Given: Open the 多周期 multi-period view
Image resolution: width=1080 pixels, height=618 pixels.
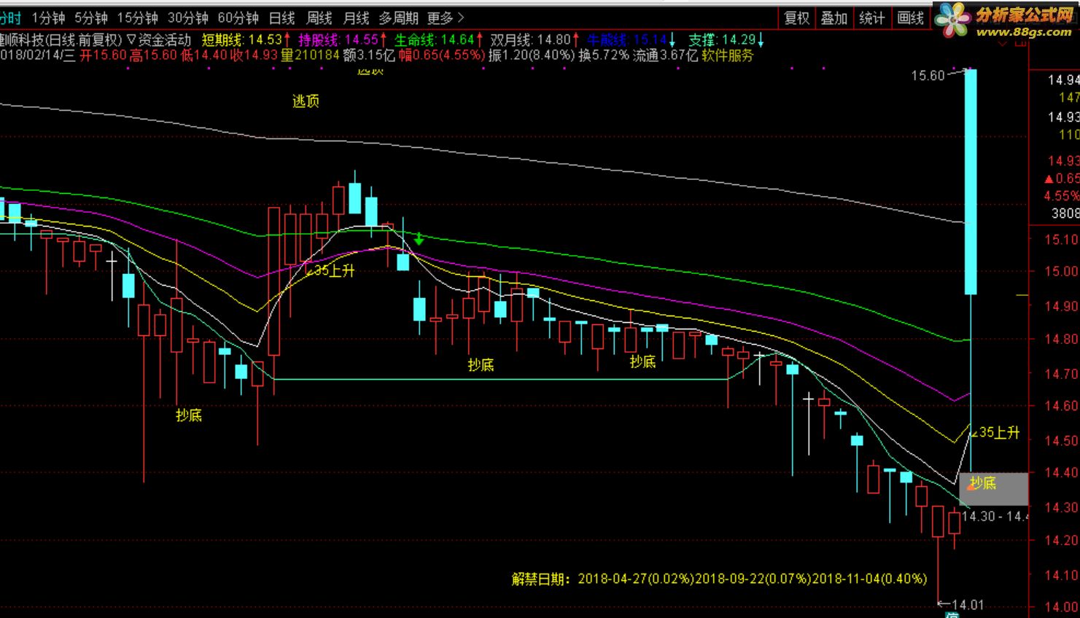Looking at the screenshot, I should click(x=399, y=18).
